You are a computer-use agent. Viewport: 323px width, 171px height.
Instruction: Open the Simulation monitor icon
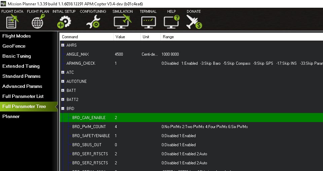(122, 21)
